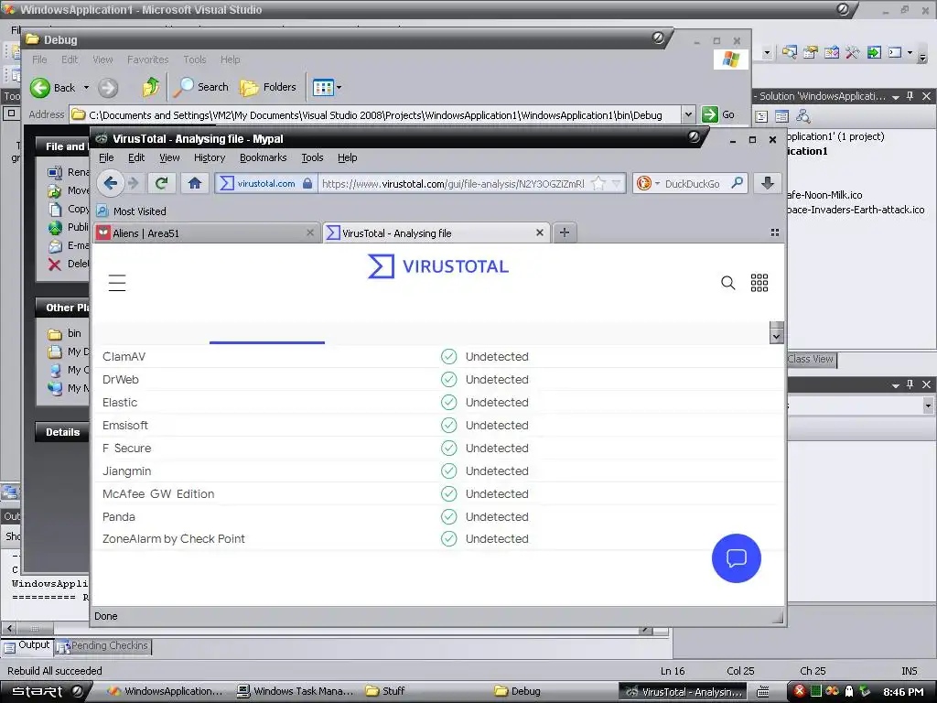Viewport: 937px width, 703px height.
Task: Close the Aliens | Area51 tab
Action: [310, 233]
